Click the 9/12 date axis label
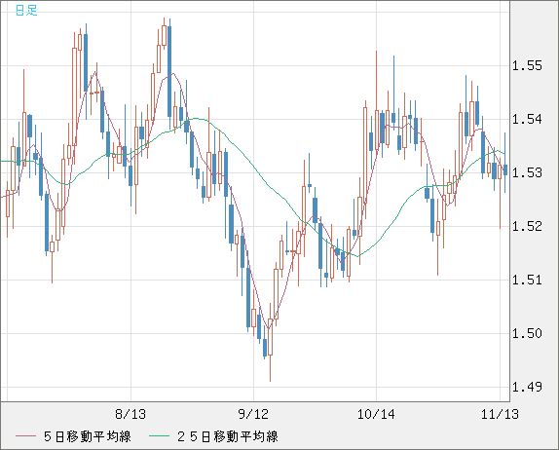559x450 pixels. point(253,414)
